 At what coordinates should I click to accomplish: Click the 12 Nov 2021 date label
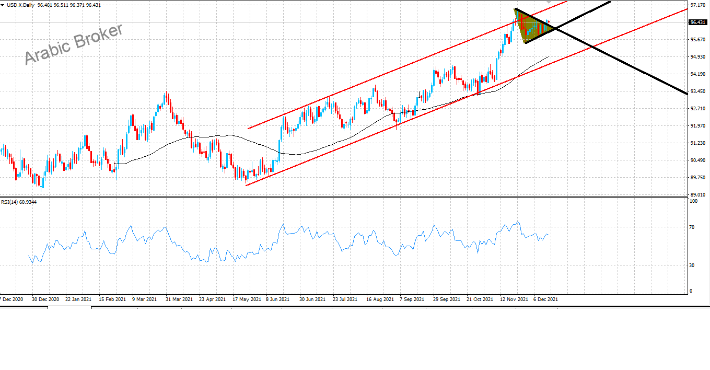coord(513,299)
